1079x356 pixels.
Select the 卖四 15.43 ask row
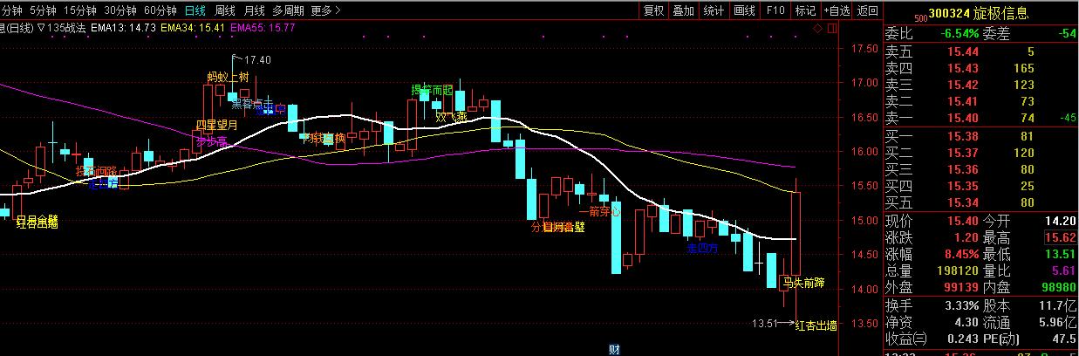click(981, 68)
